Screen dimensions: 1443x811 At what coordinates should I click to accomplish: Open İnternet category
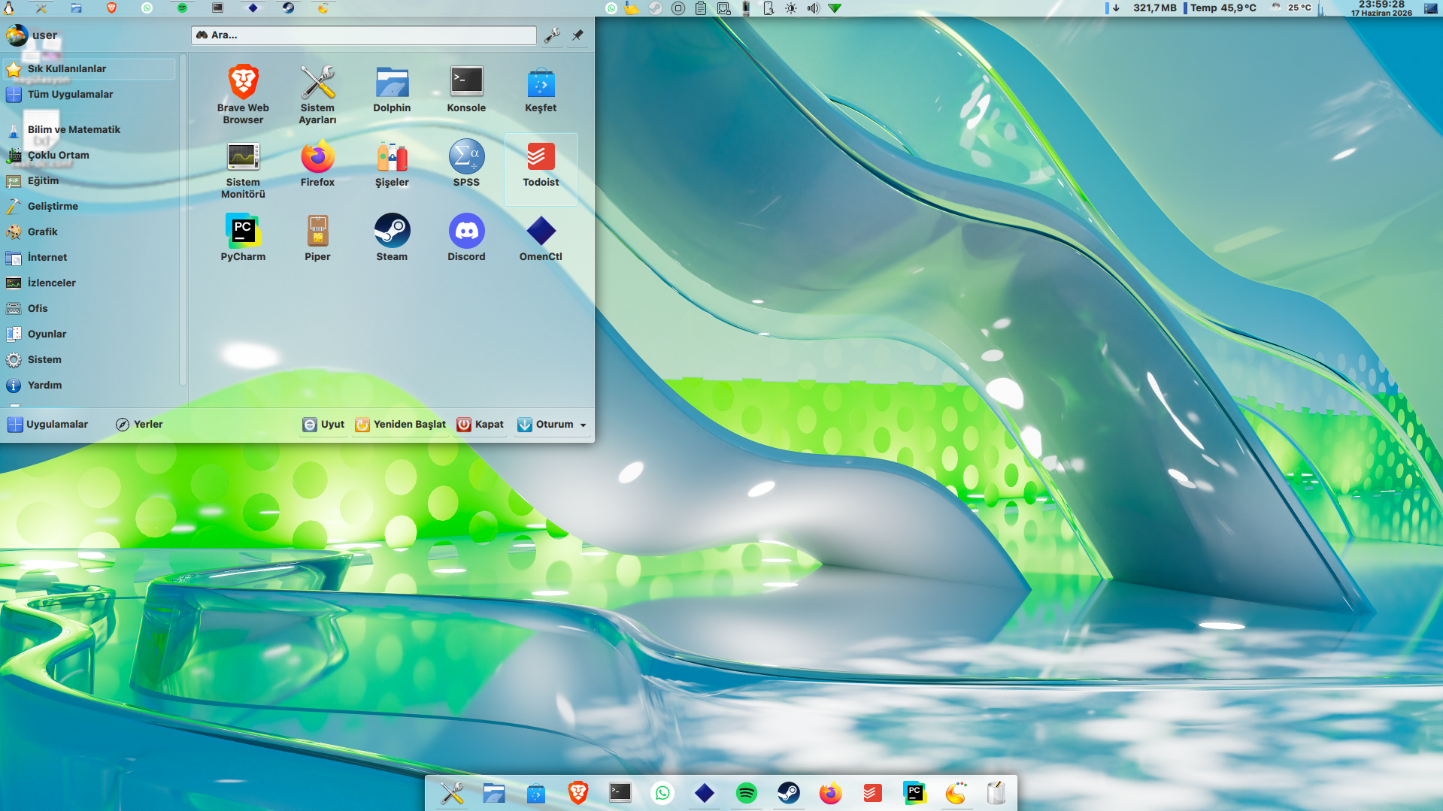[89, 258]
